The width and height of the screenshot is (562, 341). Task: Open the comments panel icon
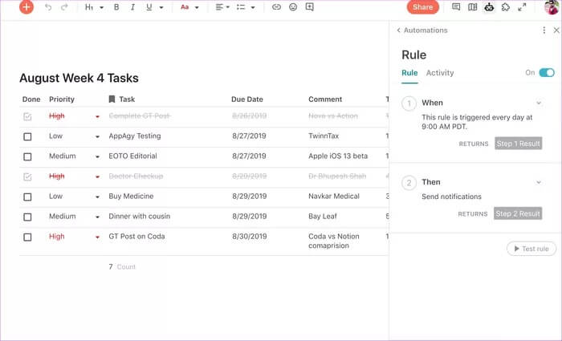pos(456,6)
